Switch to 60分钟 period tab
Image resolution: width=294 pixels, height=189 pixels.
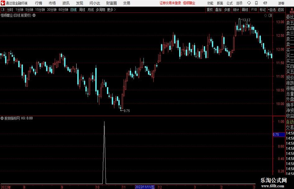point(63,10)
